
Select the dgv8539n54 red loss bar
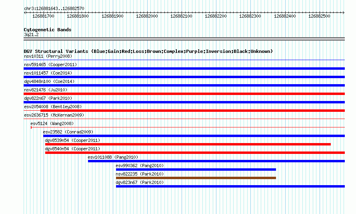(x=188, y=144)
